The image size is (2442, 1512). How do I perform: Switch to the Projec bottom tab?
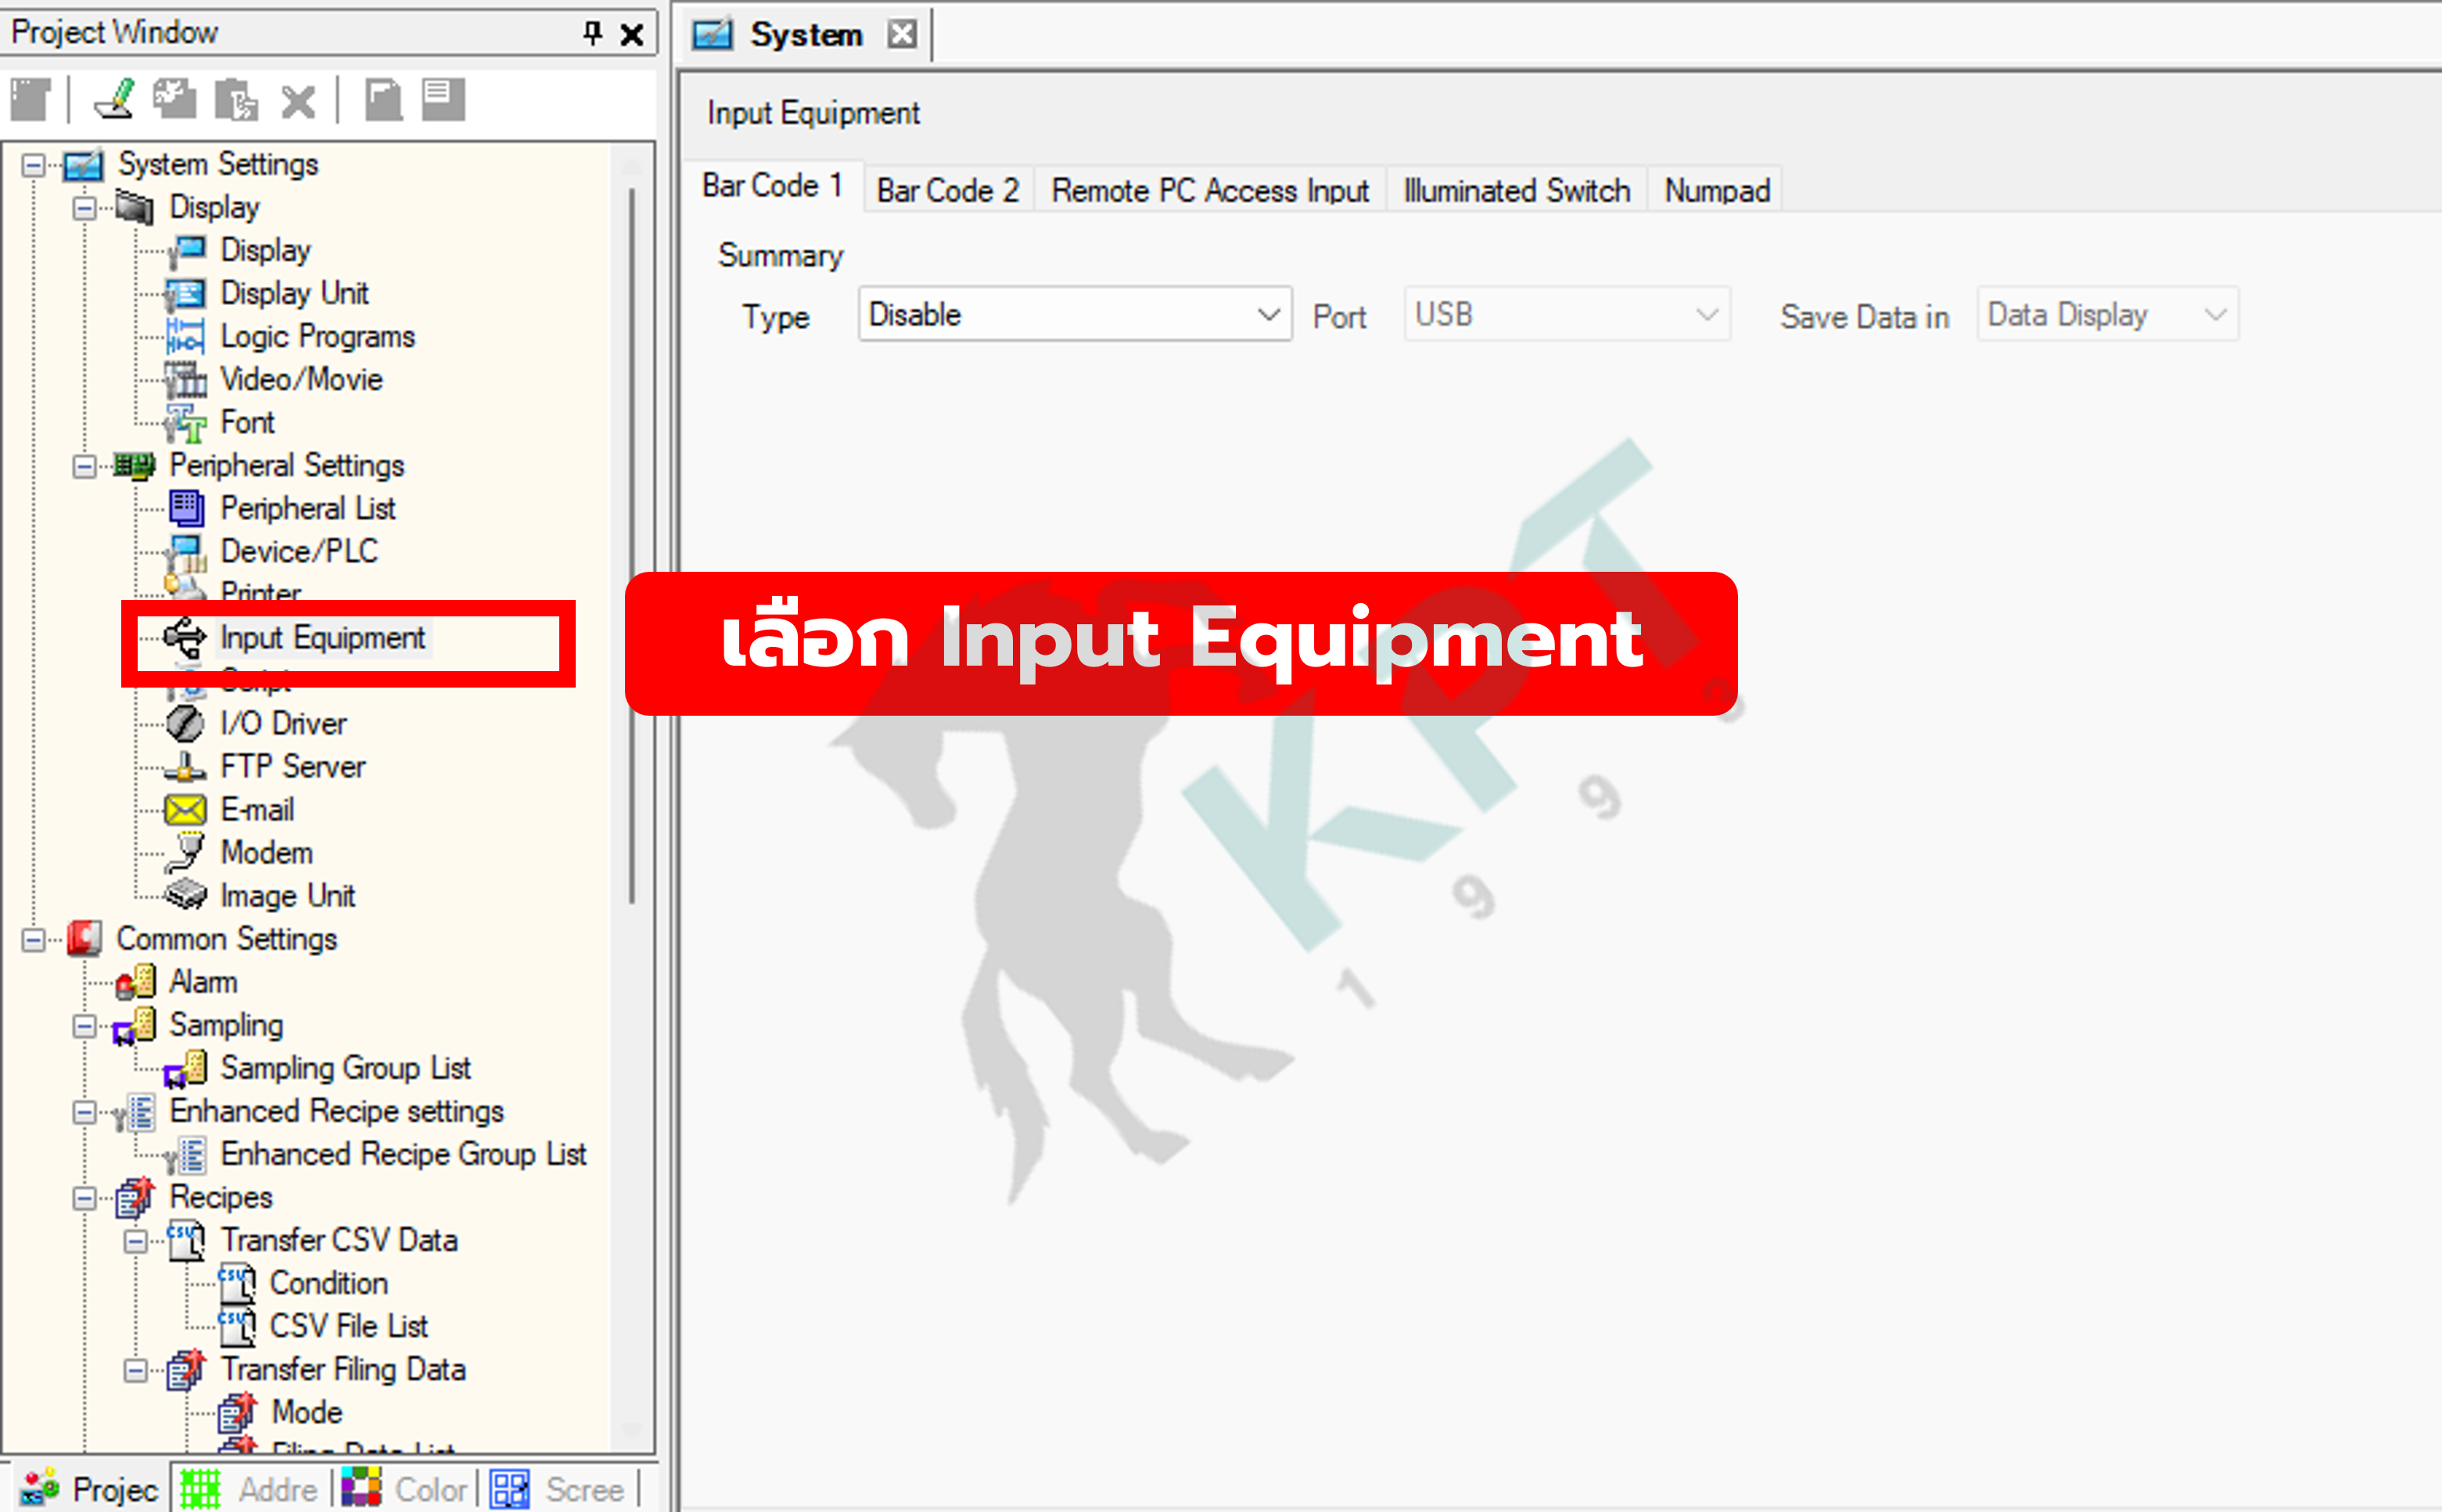(90, 1489)
